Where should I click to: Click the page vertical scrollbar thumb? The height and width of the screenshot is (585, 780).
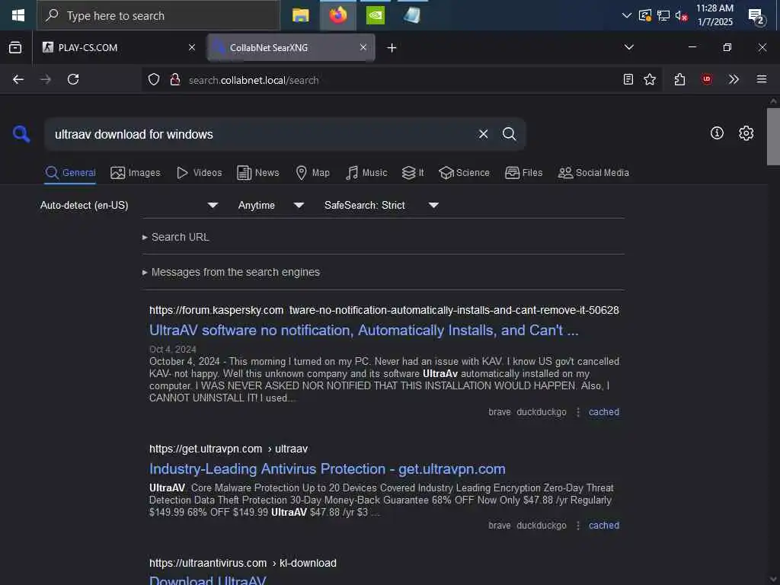[x=773, y=136]
